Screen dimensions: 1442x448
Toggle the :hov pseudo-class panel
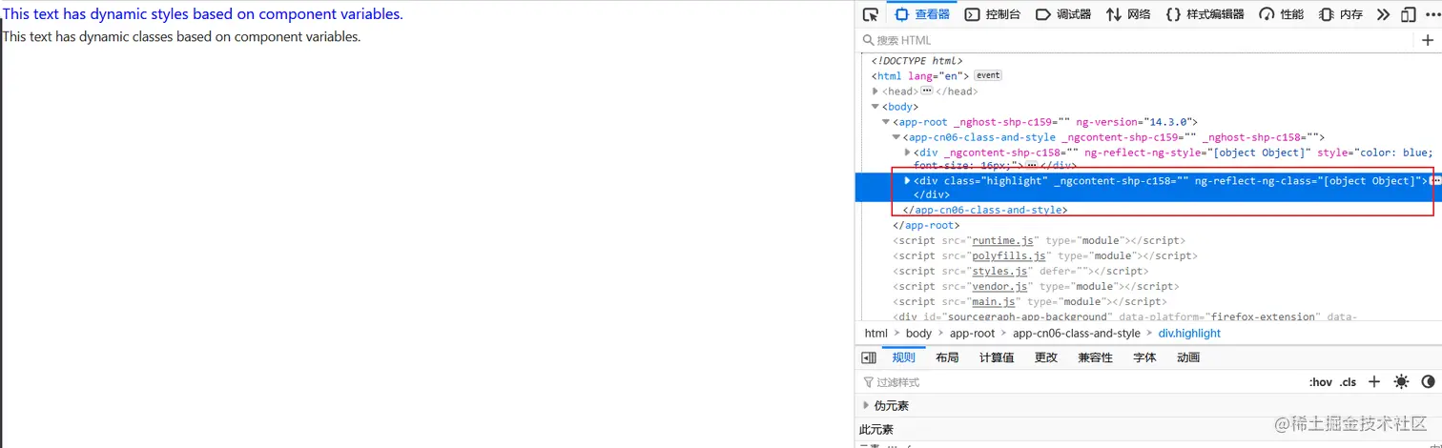point(1320,382)
